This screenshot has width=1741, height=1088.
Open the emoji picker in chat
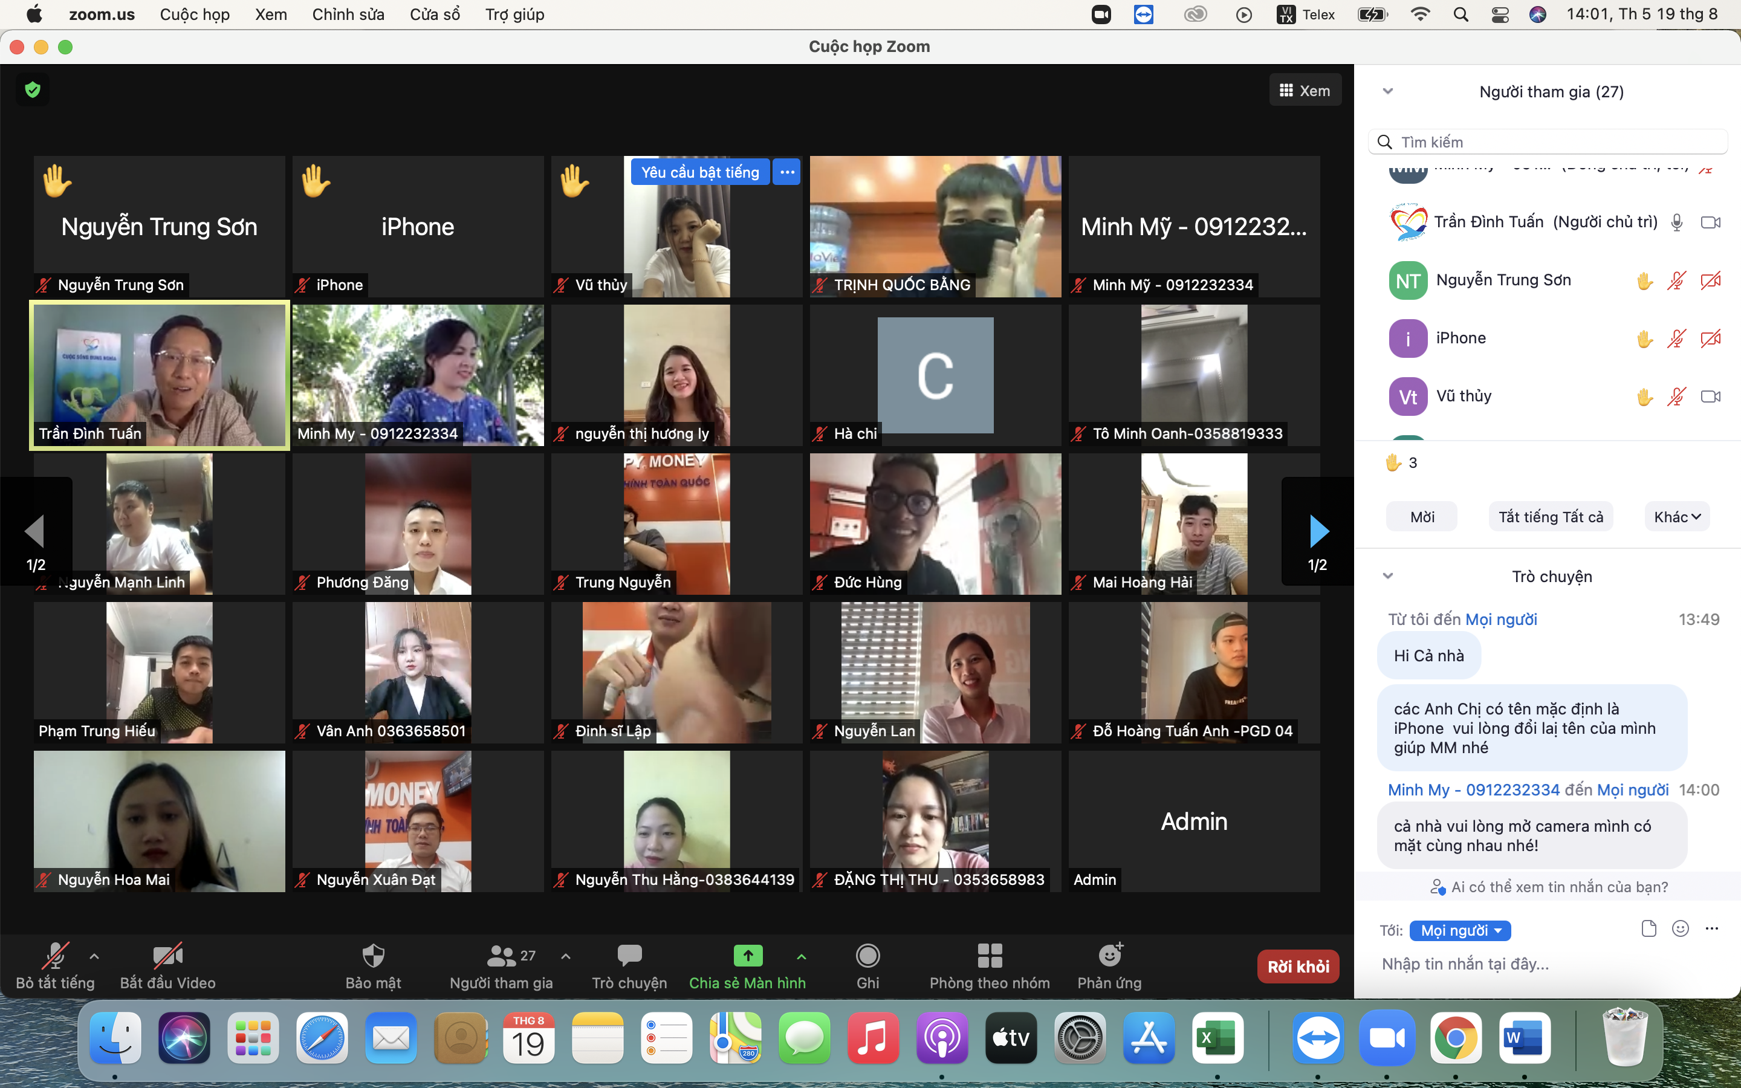point(1681,929)
